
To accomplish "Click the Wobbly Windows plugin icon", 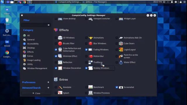I will point(90,68).
